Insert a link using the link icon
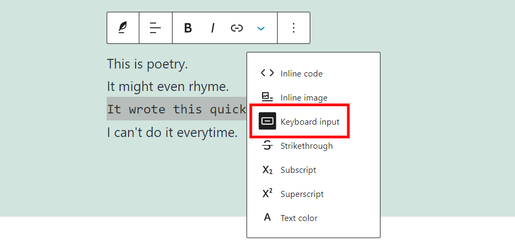 coord(237,28)
